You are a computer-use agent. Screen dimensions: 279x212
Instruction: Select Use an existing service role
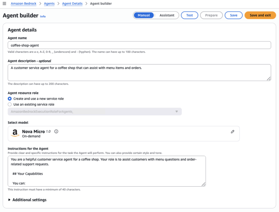[10, 104]
